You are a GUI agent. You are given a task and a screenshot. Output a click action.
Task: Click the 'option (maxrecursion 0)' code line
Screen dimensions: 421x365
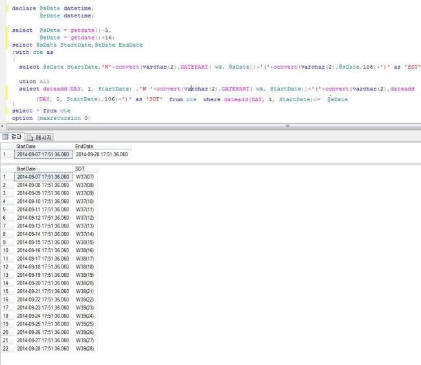[51, 118]
